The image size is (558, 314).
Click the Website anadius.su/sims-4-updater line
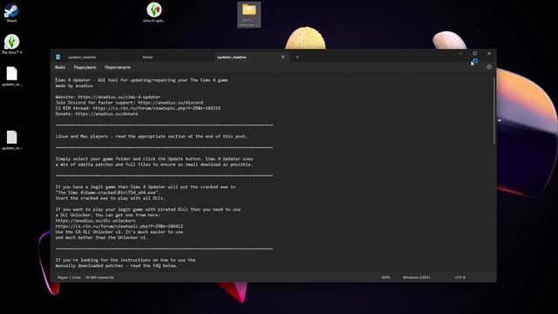pyautogui.click(x=108, y=97)
